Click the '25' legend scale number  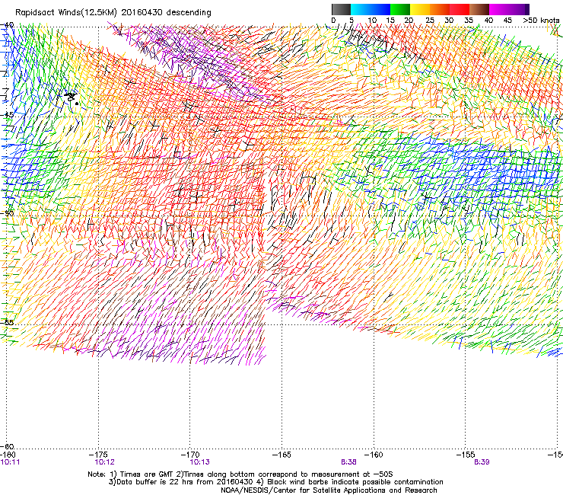click(429, 21)
